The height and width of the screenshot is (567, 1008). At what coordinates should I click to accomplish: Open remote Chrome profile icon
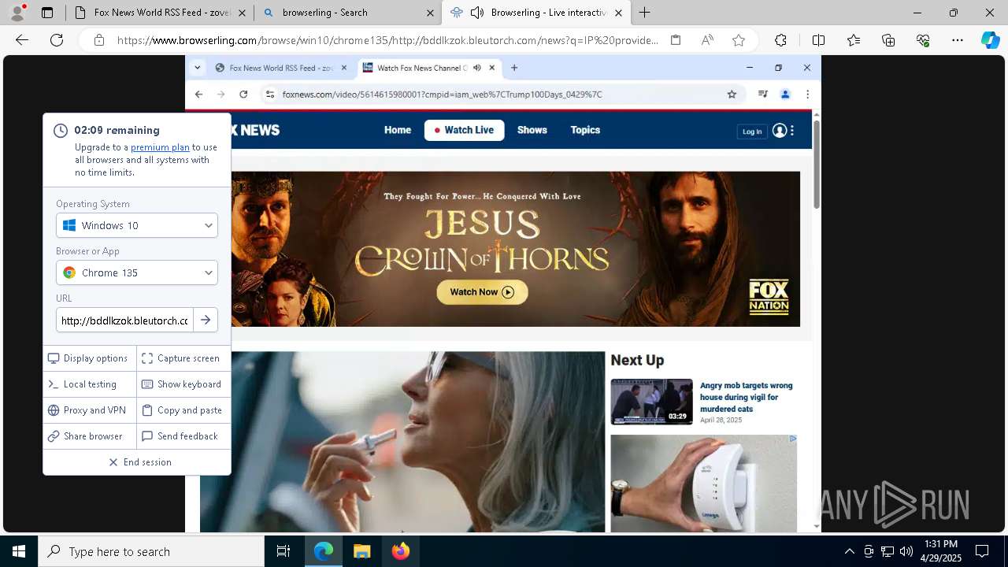(785, 94)
